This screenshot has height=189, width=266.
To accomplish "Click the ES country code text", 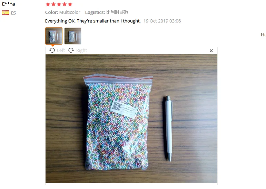I will 13,13.
